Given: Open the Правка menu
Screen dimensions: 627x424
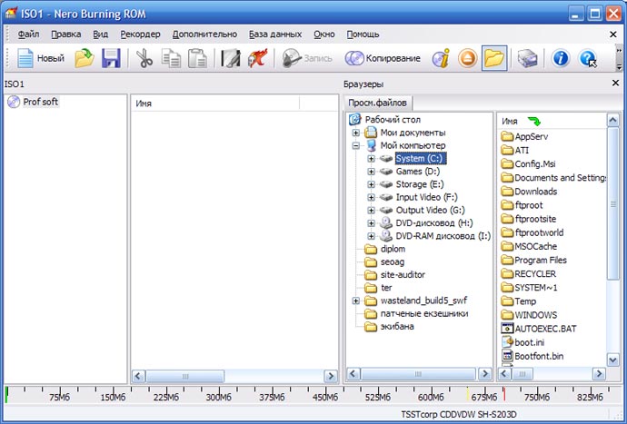Looking at the screenshot, I should (x=66, y=35).
